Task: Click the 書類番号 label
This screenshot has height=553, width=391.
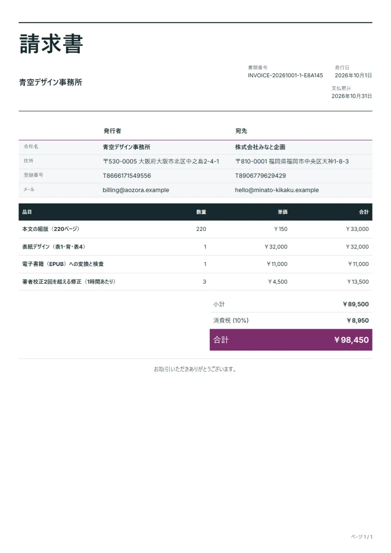Action: tap(258, 67)
